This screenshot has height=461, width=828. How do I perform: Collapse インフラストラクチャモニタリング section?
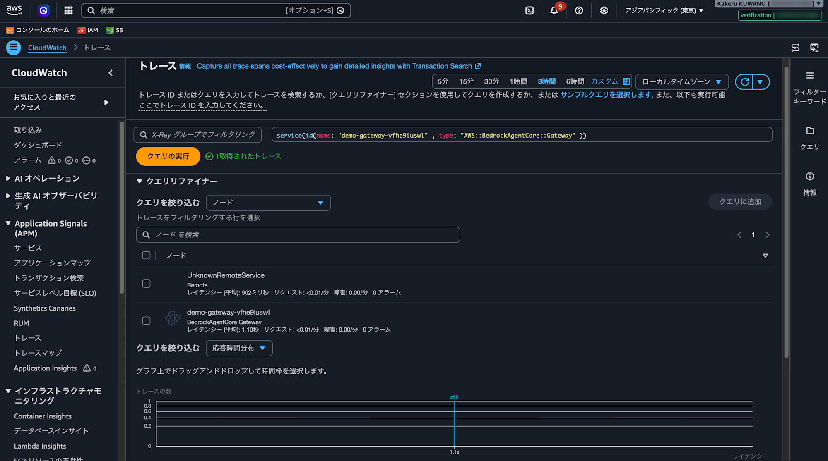8,391
